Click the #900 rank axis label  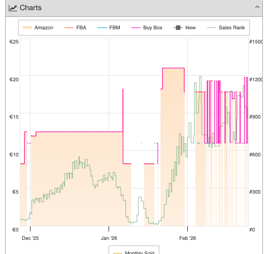click(255, 117)
